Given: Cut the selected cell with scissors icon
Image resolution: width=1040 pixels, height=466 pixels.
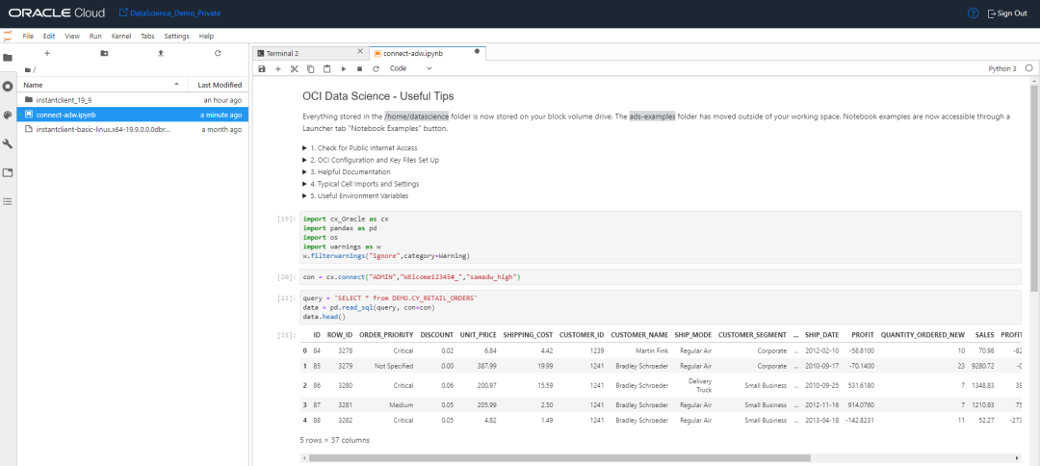Looking at the screenshot, I should (x=295, y=68).
